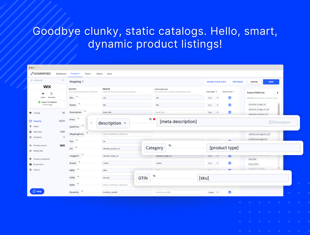Viewport: 310px width, 235px height.
Task: Toggle the sidebar hamburger menu icon
Action: click(x=63, y=80)
